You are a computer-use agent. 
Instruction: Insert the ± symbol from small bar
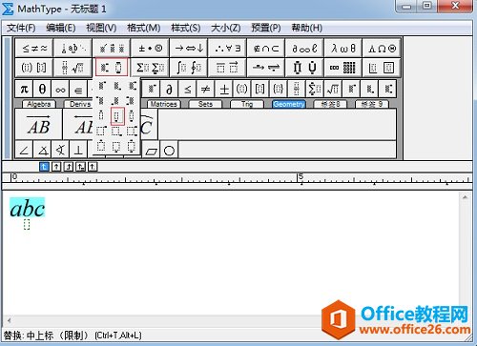(x=224, y=89)
